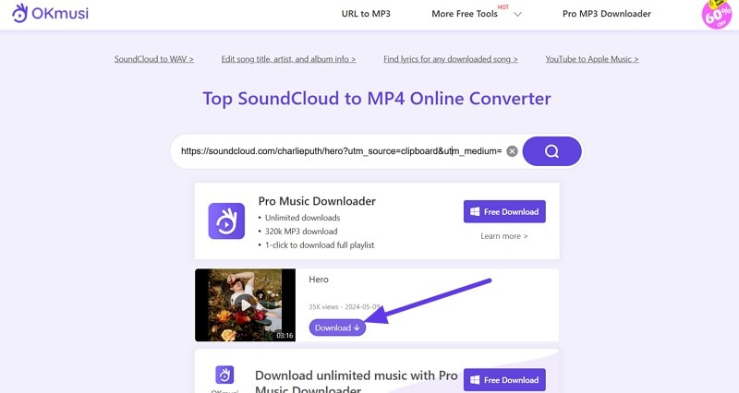
Task: Play the Hero video thumbnail
Action: (x=245, y=305)
